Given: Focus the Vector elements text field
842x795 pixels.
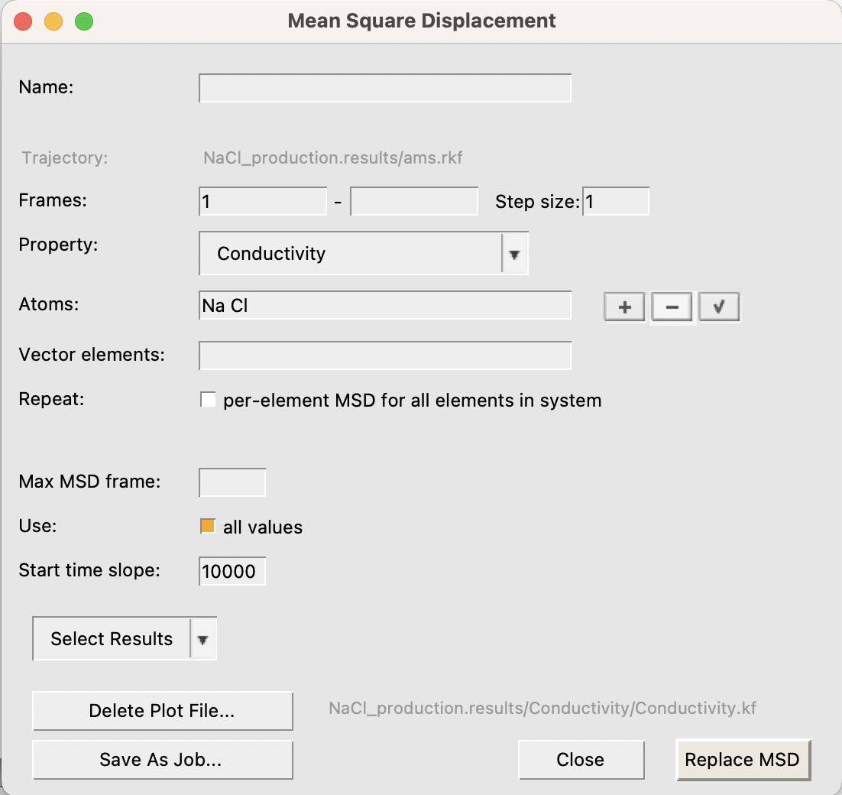Looking at the screenshot, I should point(384,355).
